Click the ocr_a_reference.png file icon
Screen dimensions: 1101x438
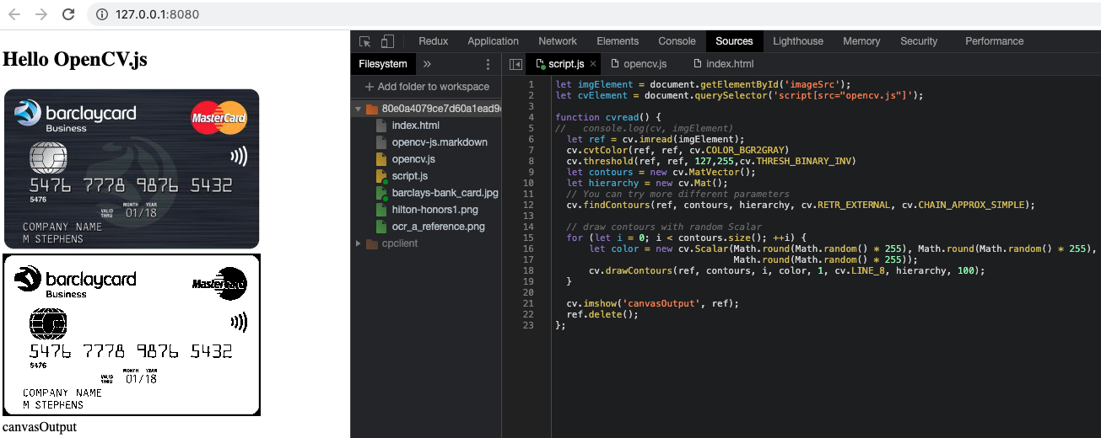click(381, 227)
